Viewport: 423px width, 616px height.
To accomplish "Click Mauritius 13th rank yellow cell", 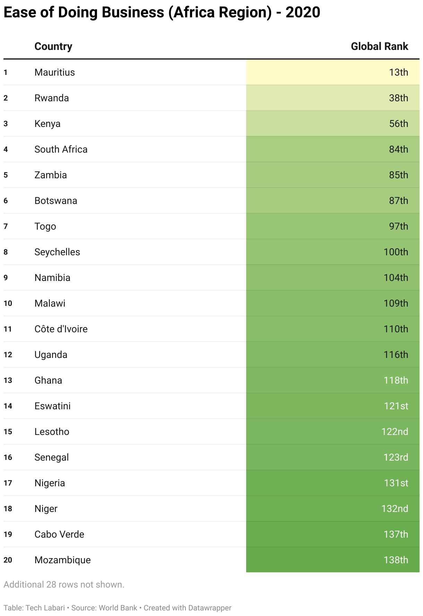I will coord(398,72).
